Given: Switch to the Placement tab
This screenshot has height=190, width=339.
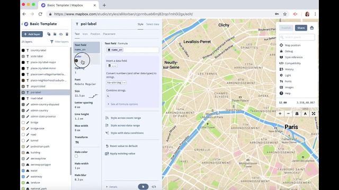Looking at the screenshot, I should pyautogui.click(x=109, y=34).
